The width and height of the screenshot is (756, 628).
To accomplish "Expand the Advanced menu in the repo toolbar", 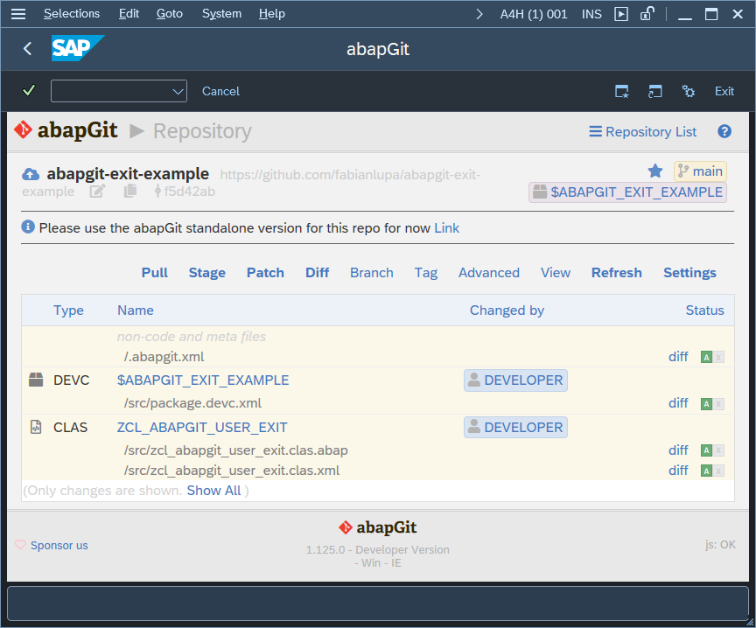I will point(488,273).
